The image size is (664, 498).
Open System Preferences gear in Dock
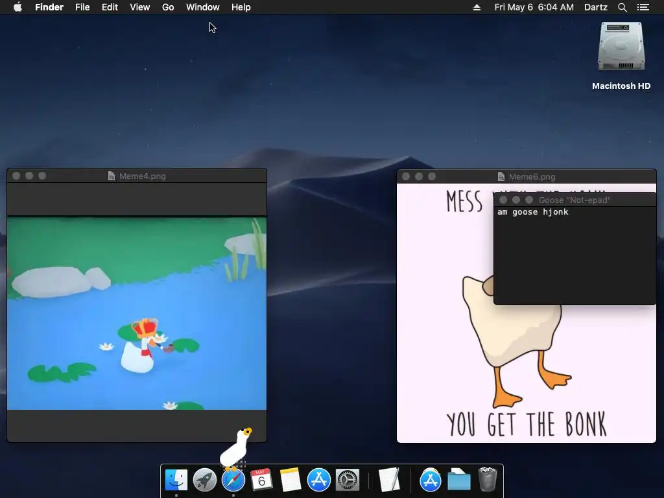pos(348,480)
